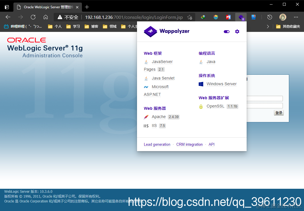This screenshot has height=211, width=304.
Task: Select the Oracle WebLogic Server tab
Action: [x=48, y=7]
